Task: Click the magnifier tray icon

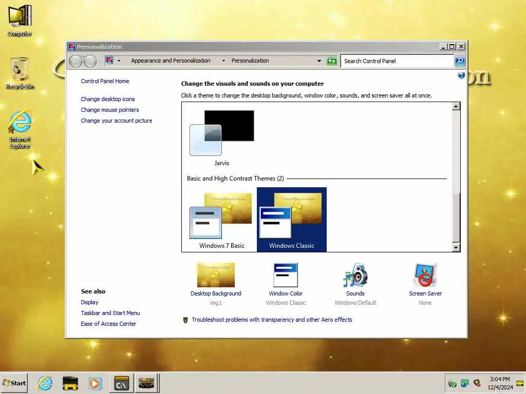Action: [x=477, y=383]
